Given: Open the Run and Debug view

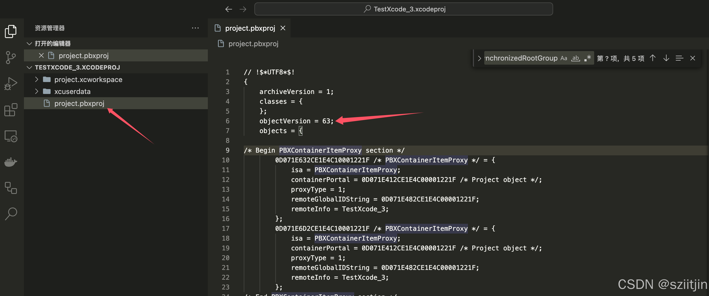Looking at the screenshot, I should [x=11, y=84].
